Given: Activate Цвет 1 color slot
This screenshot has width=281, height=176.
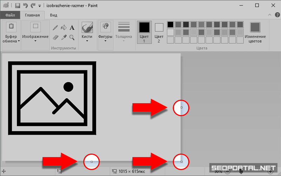Looking at the screenshot, I should click(x=144, y=31).
